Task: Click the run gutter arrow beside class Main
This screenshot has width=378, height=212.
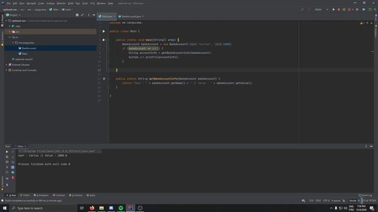Action: (104, 31)
